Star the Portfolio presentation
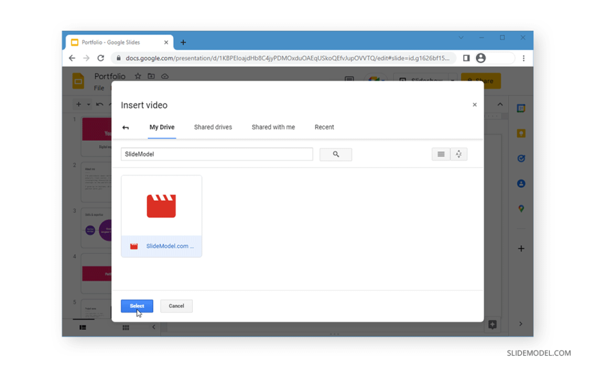The height and width of the screenshot is (368, 595). pyautogui.click(x=137, y=76)
